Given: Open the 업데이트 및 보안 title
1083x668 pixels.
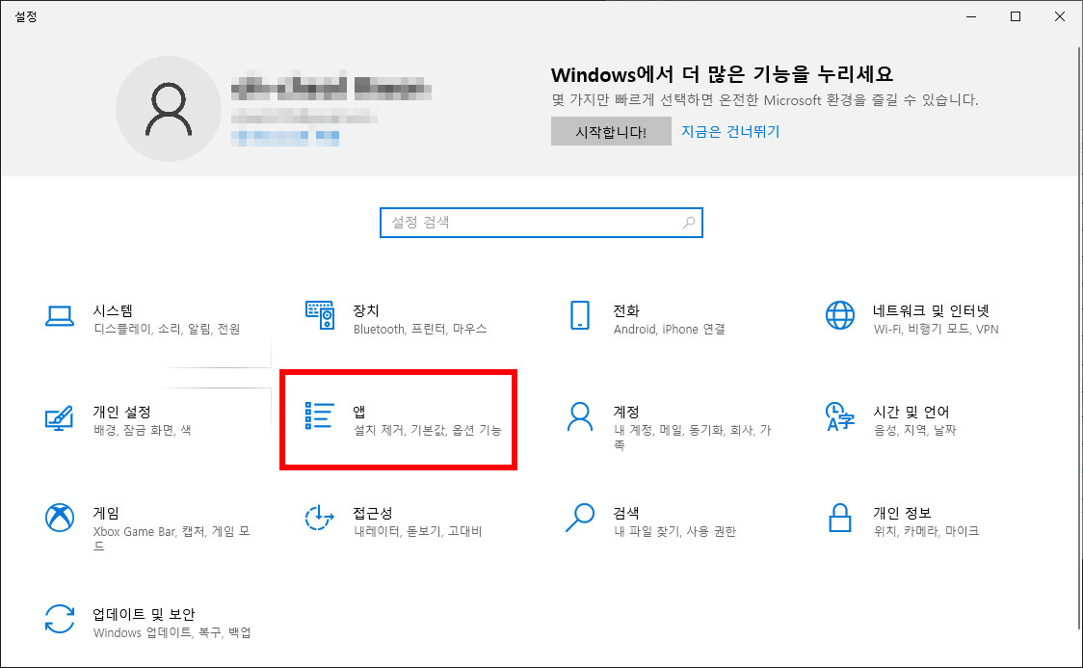Looking at the screenshot, I should tap(145, 614).
